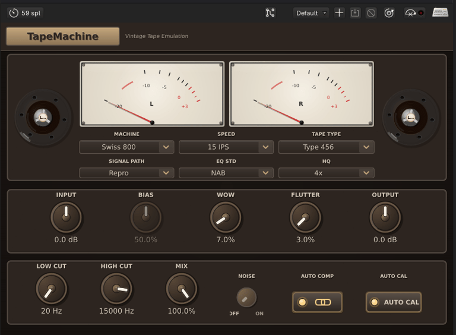
Task: Open the virtual keyboard icon
Action: coord(440,13)
